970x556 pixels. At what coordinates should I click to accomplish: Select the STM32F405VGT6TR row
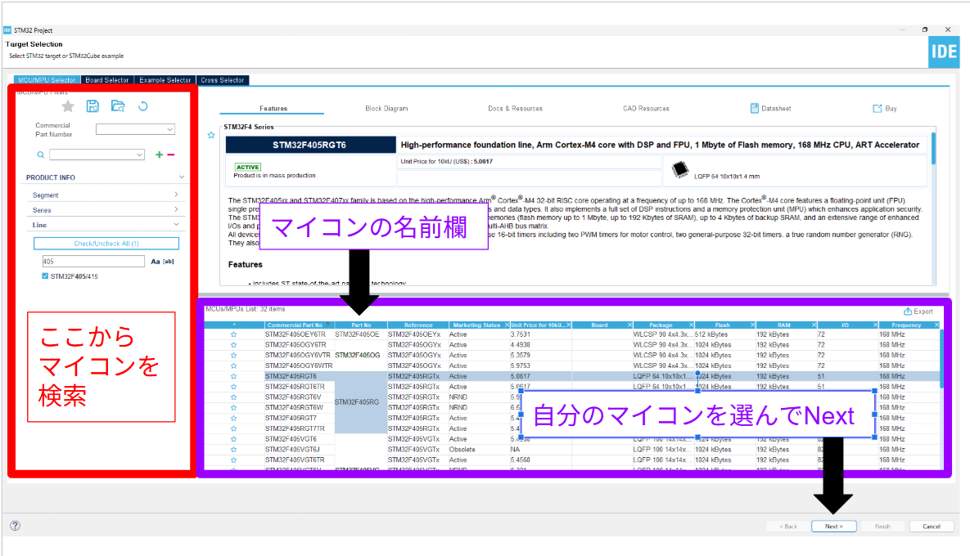572,460
